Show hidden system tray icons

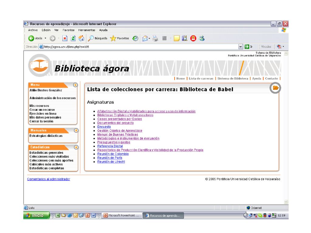click(245, 215)
